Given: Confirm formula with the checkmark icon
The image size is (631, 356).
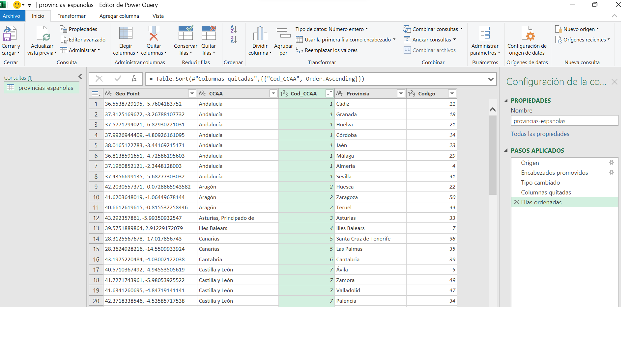Looking at the screenshot, I should pos(118,79).
